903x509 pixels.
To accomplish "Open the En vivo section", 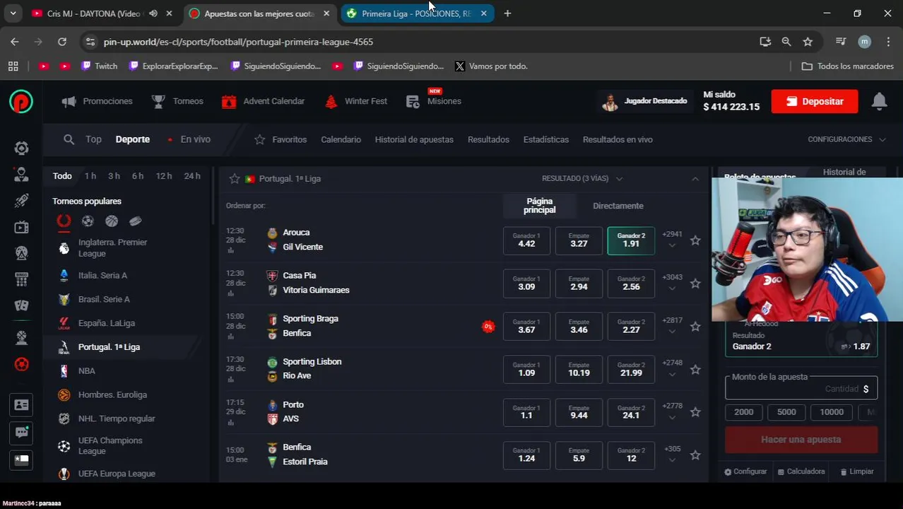I will coord(189,139).
